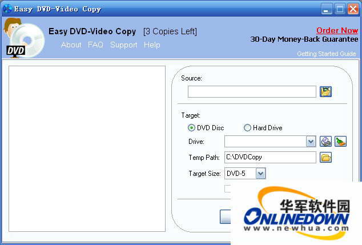Click the empty preview panel
This screenshot has width=362, height=245.
[x=87, y=148]
